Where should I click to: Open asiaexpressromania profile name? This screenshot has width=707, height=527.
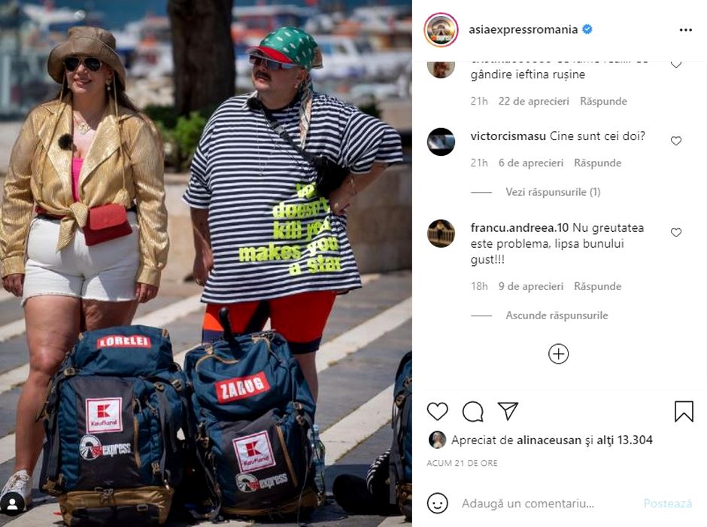pos(523,29)
